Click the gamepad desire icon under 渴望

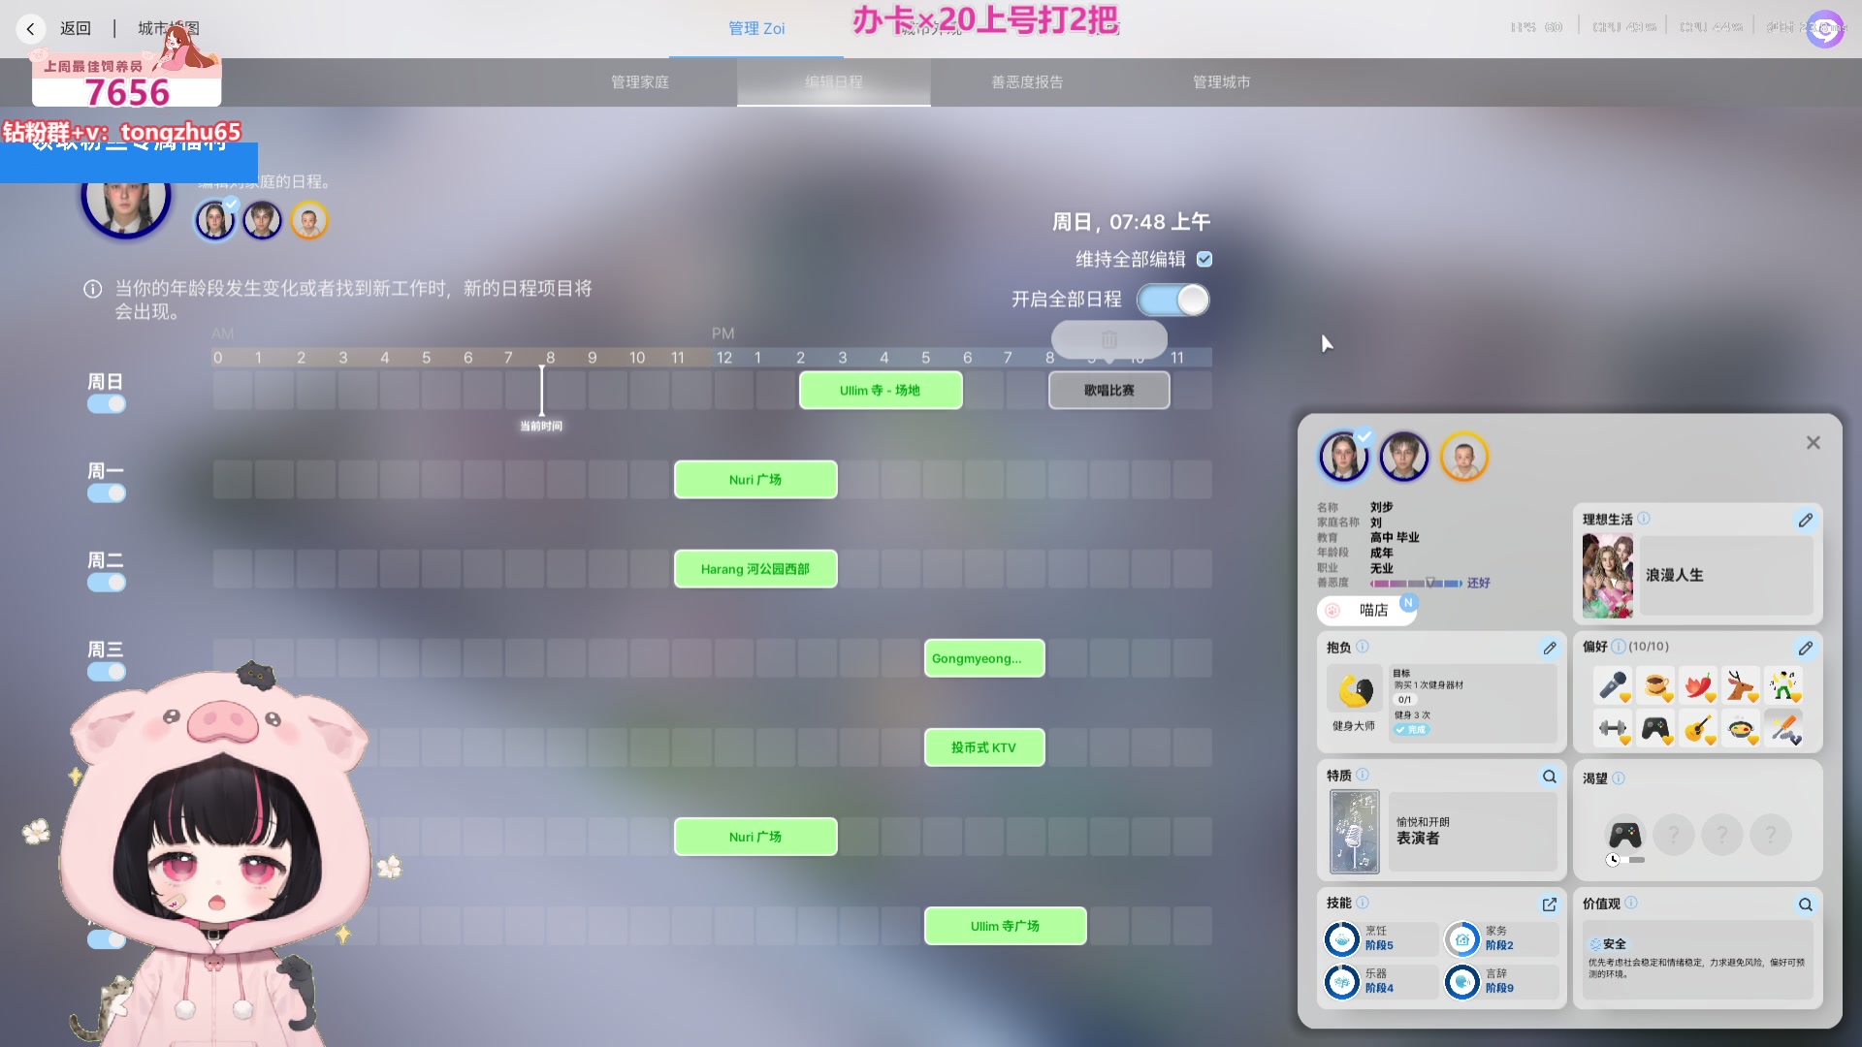(x=1625, y=834)
